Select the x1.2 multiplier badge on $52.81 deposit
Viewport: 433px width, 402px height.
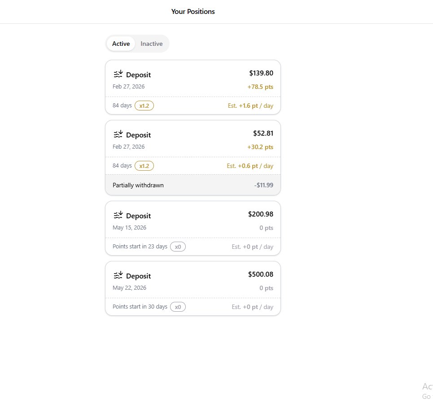[x=144, y=166]
